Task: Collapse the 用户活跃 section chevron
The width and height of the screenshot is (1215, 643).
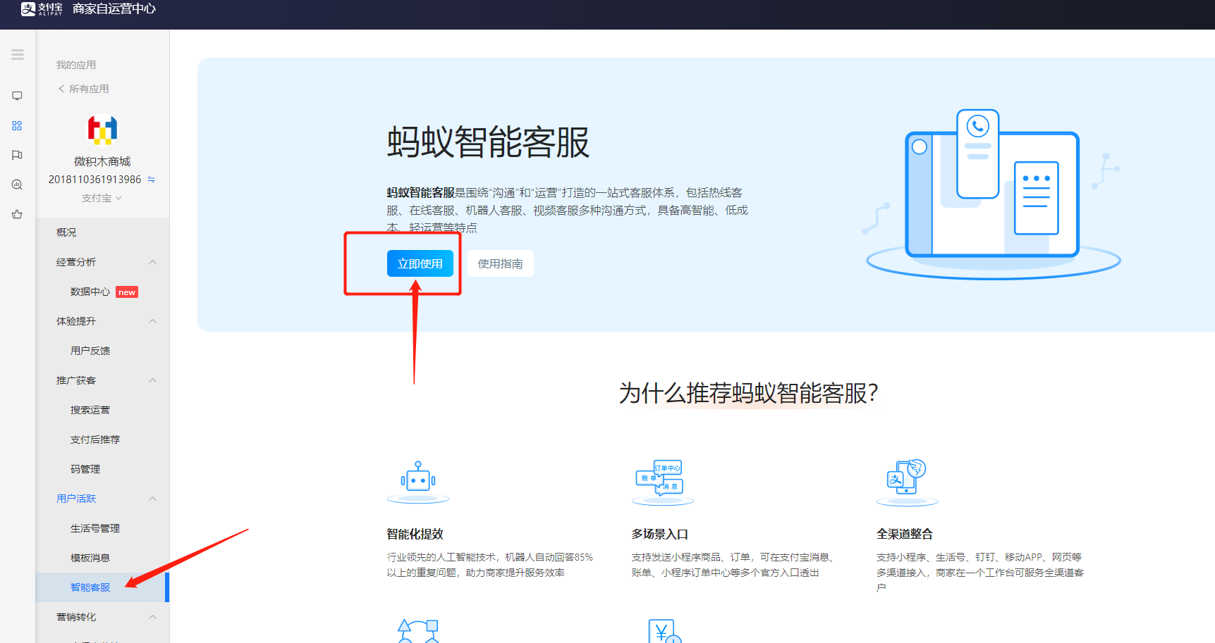Action: click(x=153, y=499)
